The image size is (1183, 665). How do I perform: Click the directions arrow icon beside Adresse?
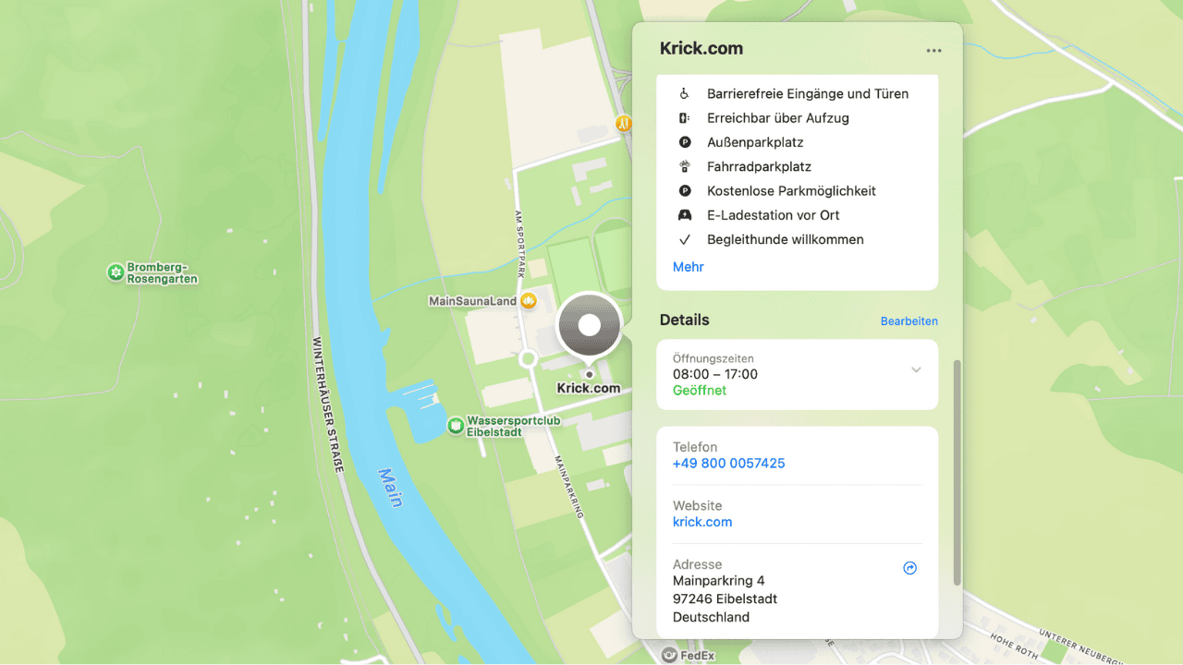(909, 569)
